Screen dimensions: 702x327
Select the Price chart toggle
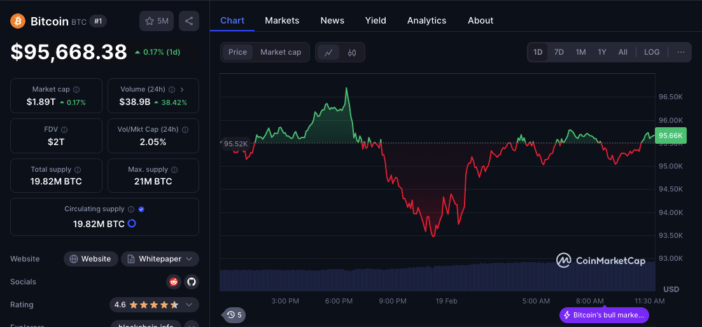238,52
